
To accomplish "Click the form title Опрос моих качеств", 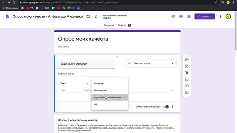I will (83, 39).
